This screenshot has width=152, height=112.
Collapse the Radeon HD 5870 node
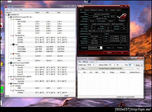(9, 84)
